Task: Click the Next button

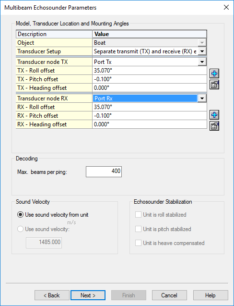Action: (x=88, y=295)
